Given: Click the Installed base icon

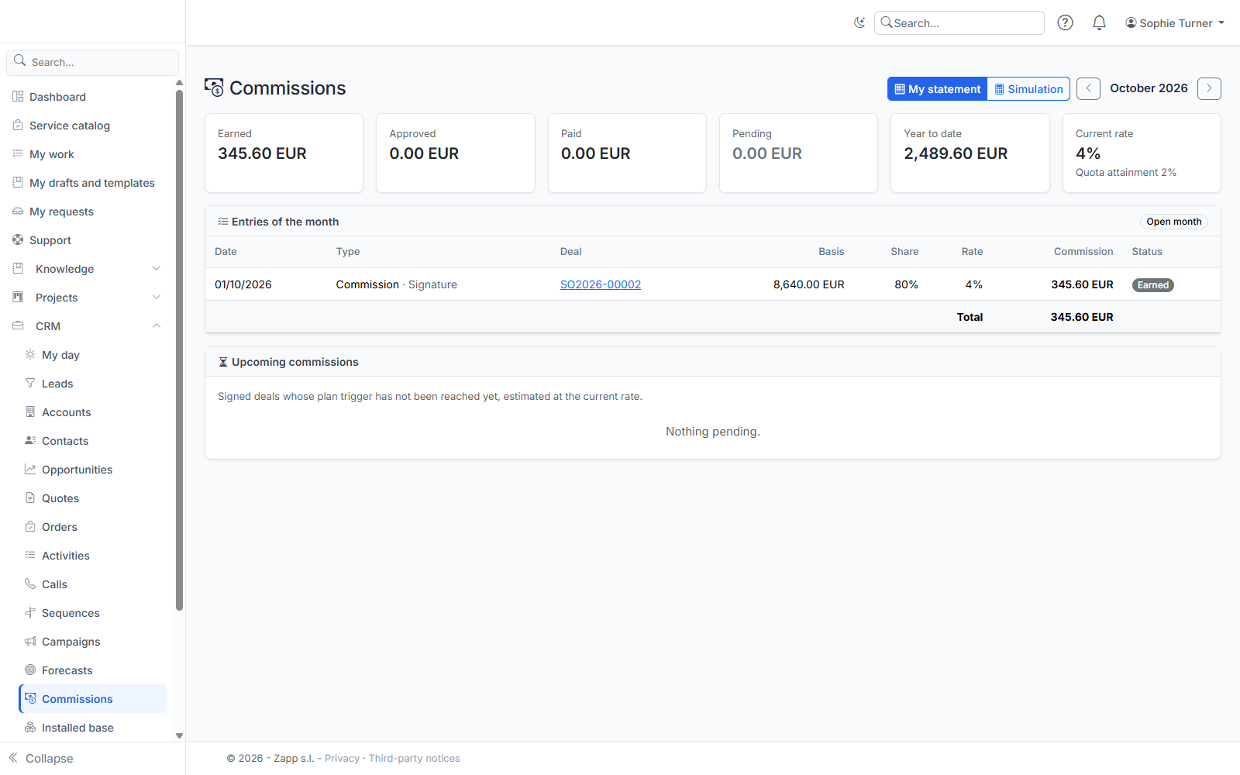Looking at the screenshot, I should tap(30, 727).
